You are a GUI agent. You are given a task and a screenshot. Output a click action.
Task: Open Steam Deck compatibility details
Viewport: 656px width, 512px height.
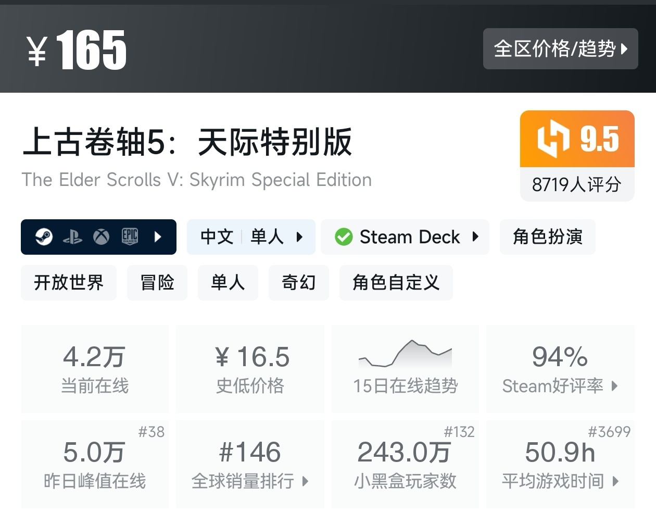click(x=405, y=237)
